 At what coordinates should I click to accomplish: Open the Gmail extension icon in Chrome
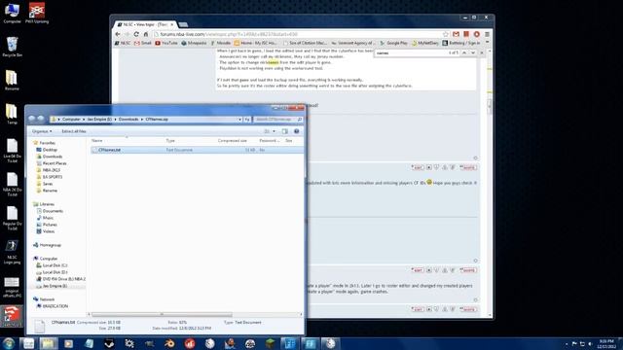(457, 35)
